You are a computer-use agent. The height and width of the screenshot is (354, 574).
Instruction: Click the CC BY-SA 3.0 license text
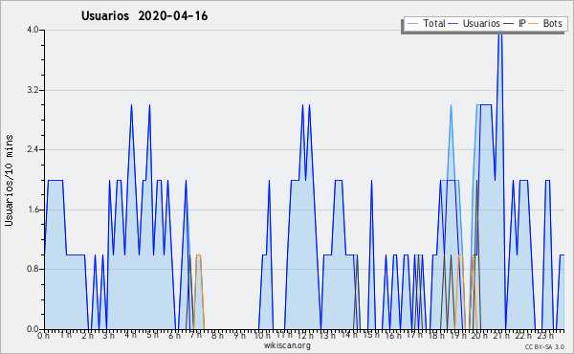pyautogui.click(x=544, y=347)
